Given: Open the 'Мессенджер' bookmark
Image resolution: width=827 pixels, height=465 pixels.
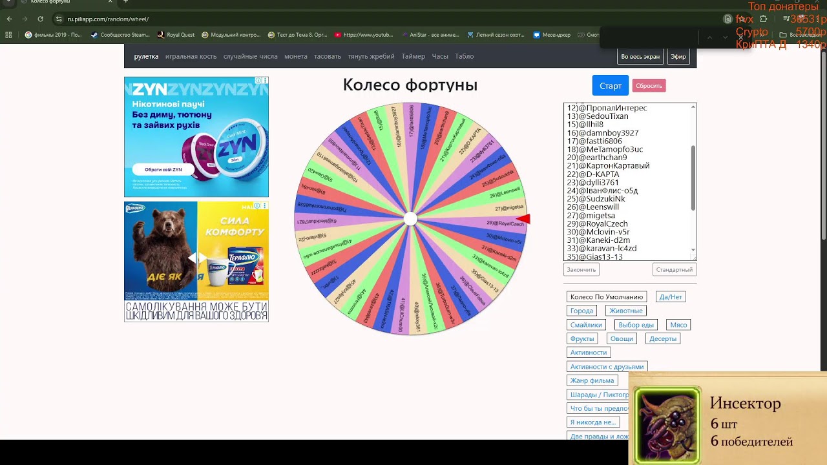Looking at the screenshot, I should click(x=552, y=35).
